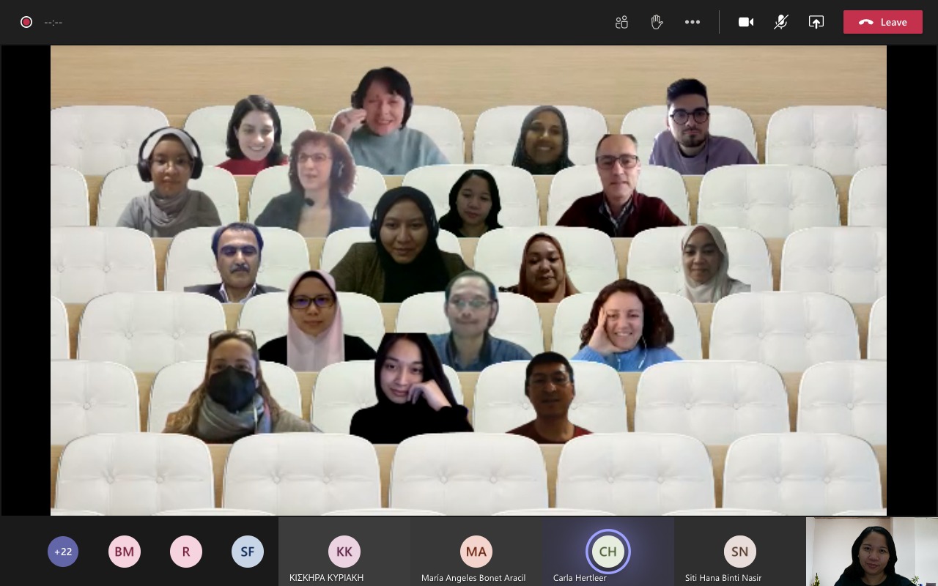The height and width of the screenshot is (586, 938).
Task: Click the MA avatar for Maria Angeles
Action: click(x=476, y=552)
